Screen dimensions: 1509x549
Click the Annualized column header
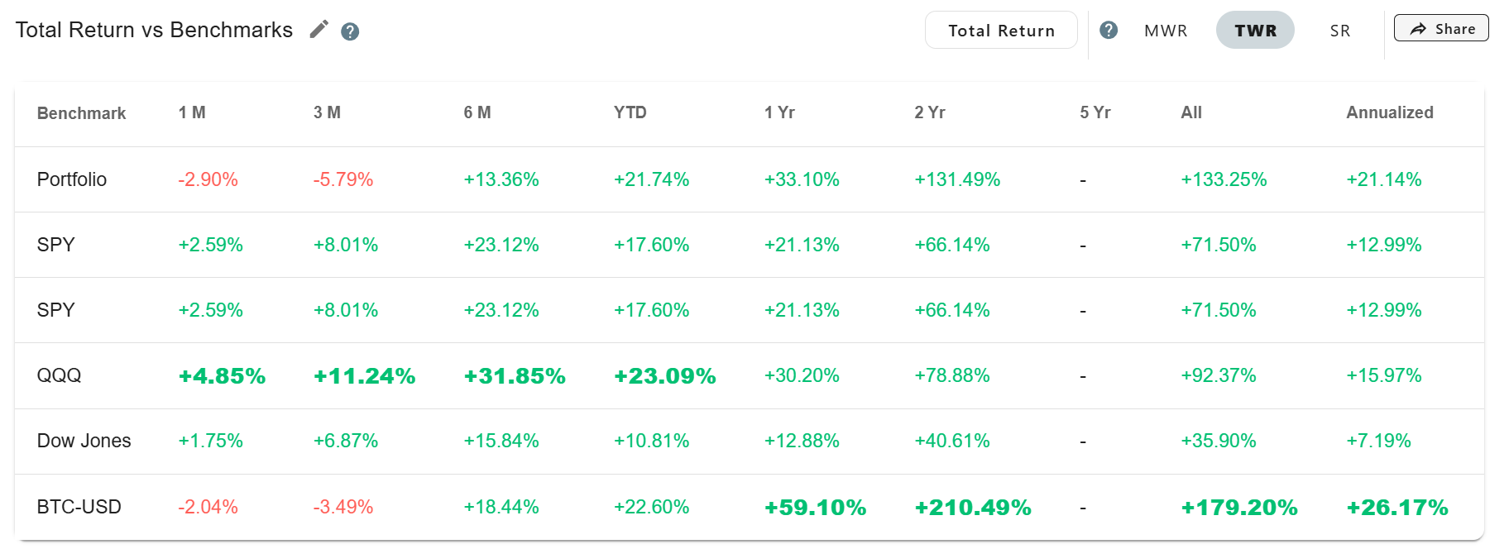click(x=1389, y=112)
